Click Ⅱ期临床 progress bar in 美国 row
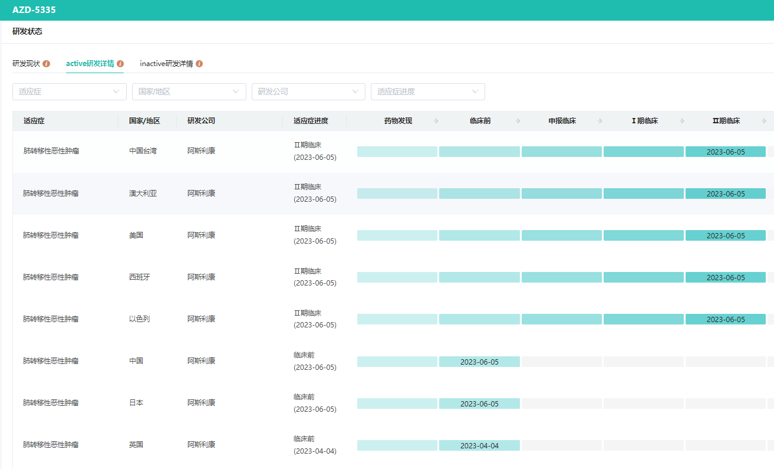The width and height of the screenshot is (774, 469). [725, 235]
